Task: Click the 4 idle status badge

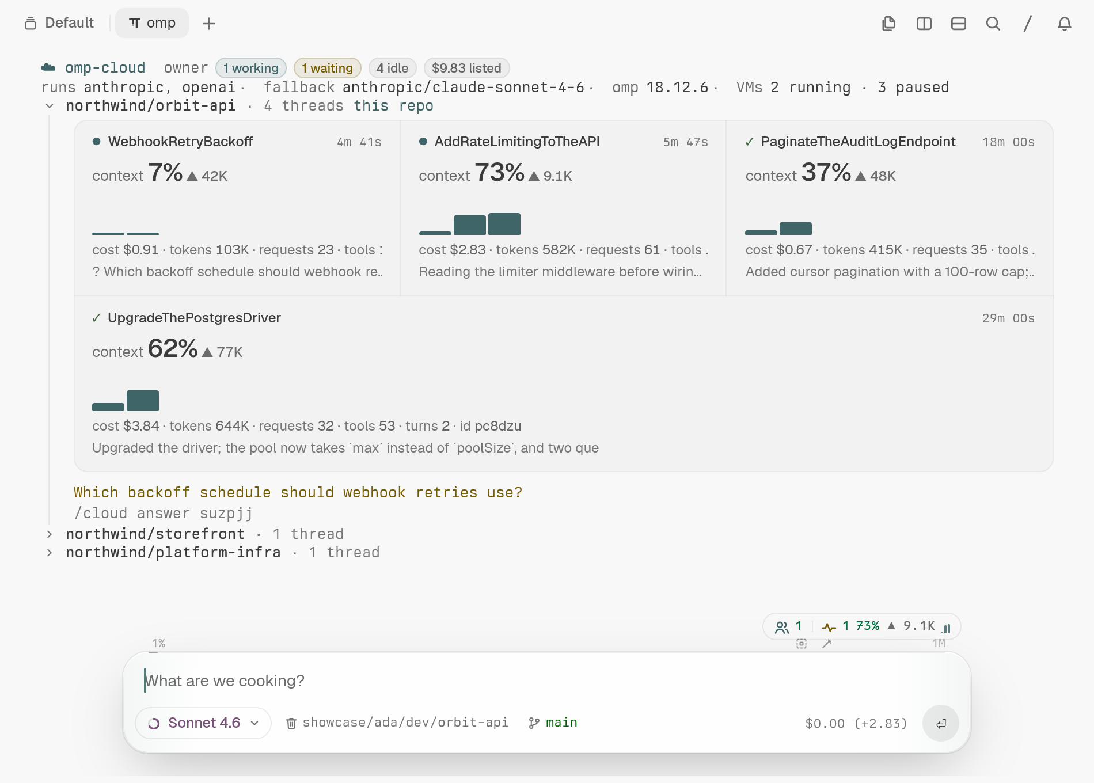Action: (393, 68)
